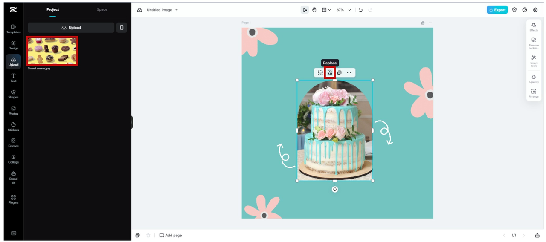Screen dimensions: 546x242
Task: Duplicate Page 1 icon above canvas
Action: pyautogui.click(x=423, y=23)
